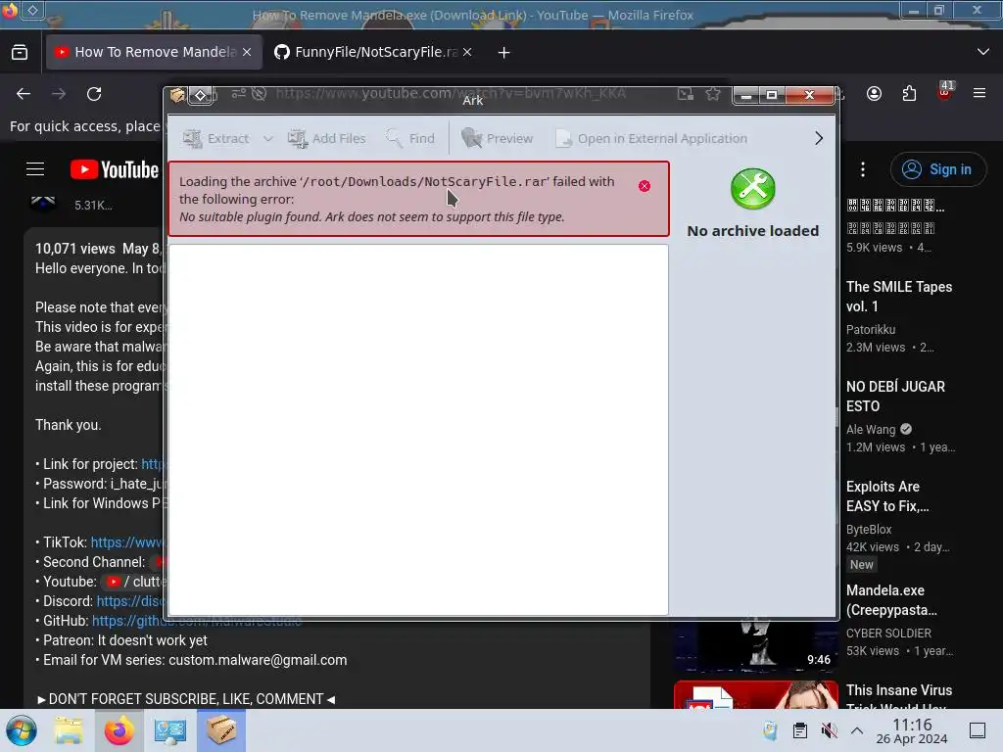Close the FunnyFile/NotScaryFile.rar tab
The image size is (1003, 752).
[x=467, y=52]
